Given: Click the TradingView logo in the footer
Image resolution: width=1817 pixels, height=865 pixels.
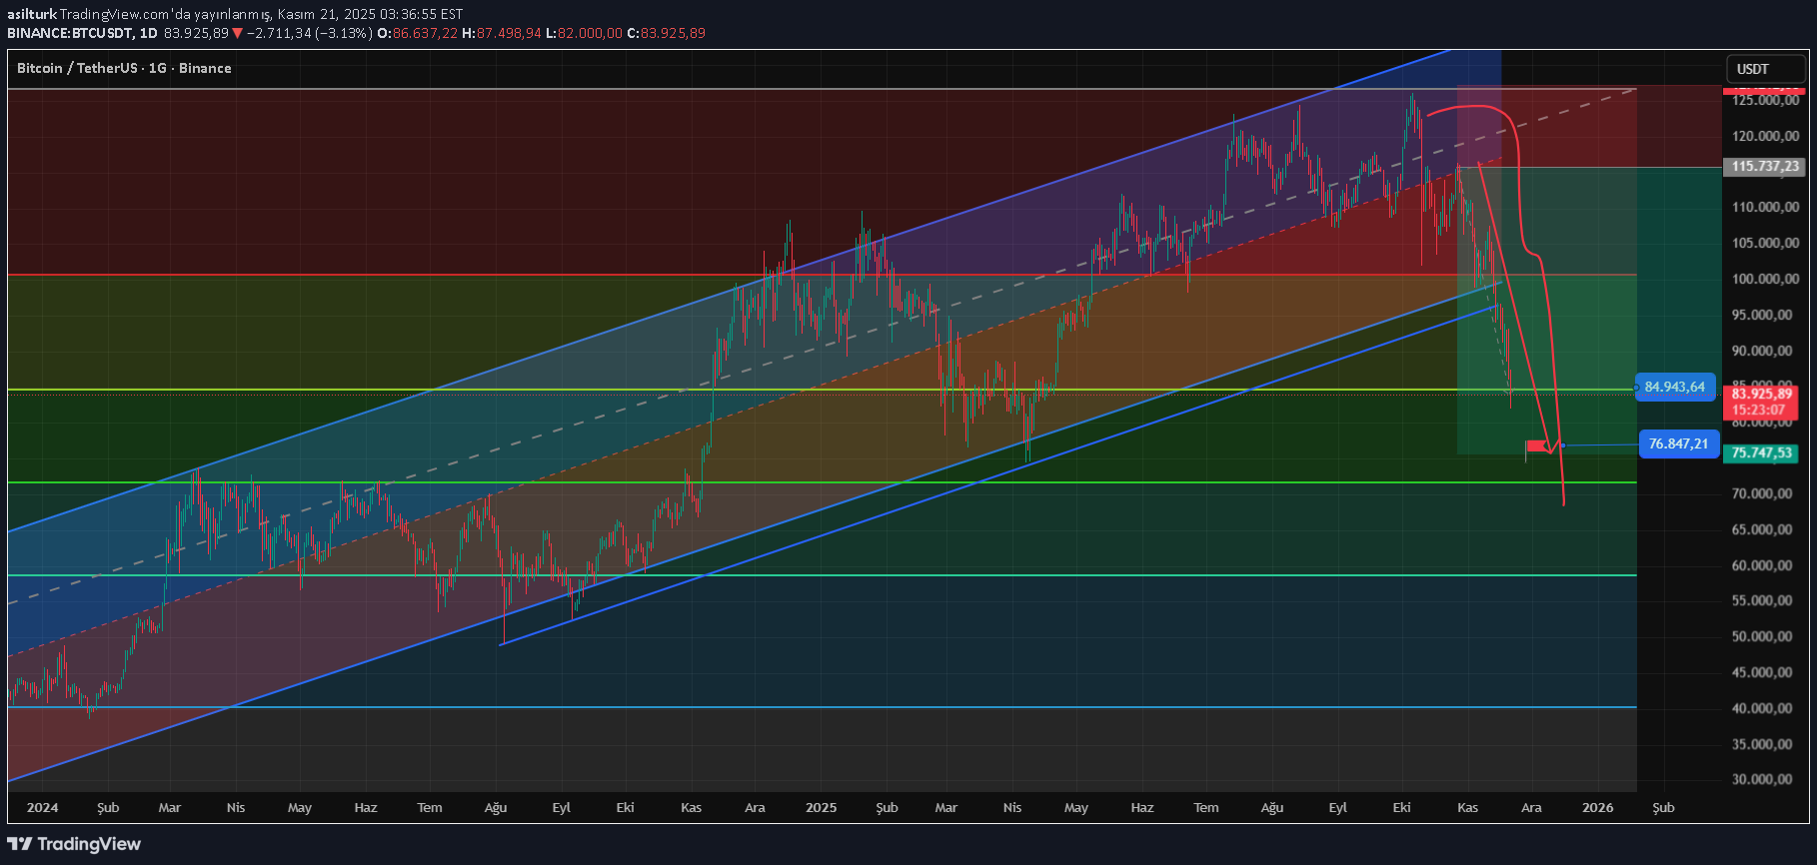Looking at the screenshot, I should pos(75,844).
